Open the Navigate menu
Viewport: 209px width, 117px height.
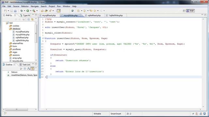pyautogui.click(x=35, y=6)
